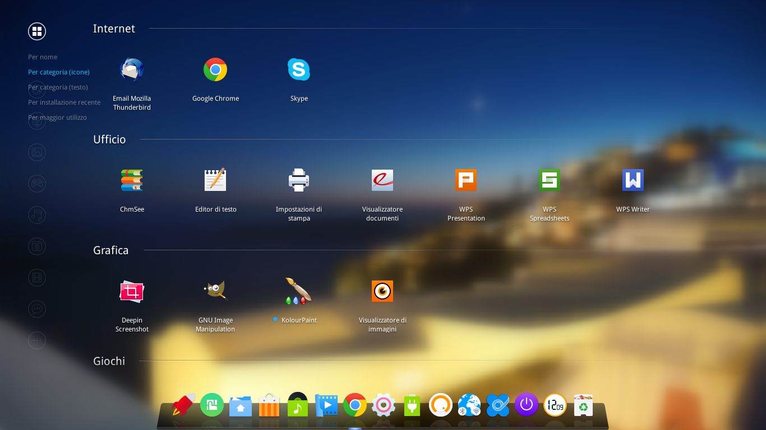Select the 'Per nome' sorting option
The height and width of the screenshot is (430, 766).
(43, 57)
